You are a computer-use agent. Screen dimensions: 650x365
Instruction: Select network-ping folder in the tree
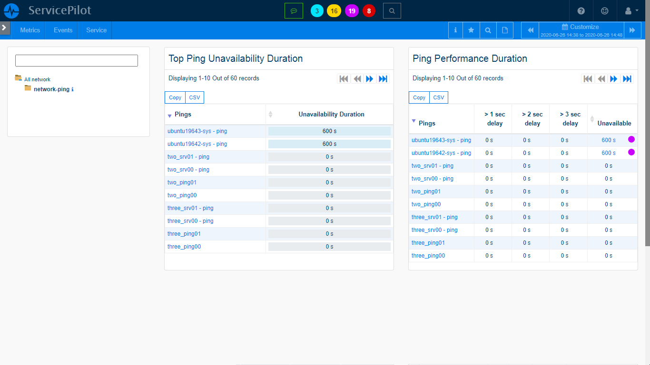tap(51, 89)
